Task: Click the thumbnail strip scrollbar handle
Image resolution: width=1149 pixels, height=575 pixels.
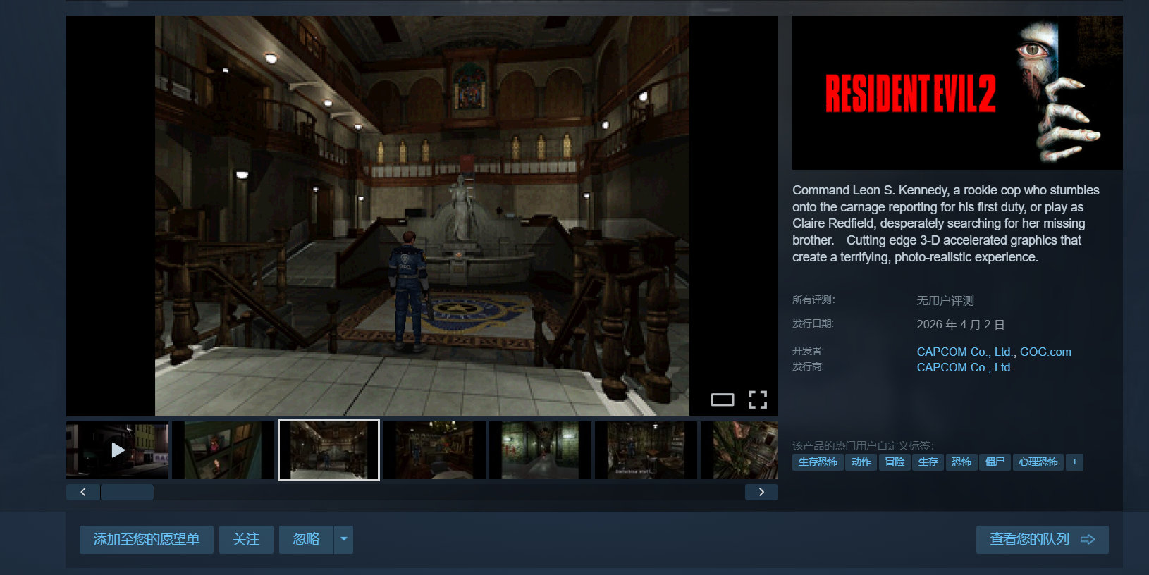Action: [128, 492]
